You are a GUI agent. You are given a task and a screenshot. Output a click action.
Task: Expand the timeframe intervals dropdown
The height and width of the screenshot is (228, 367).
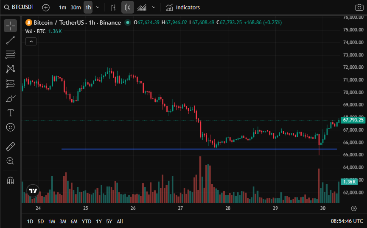[98, 7]
